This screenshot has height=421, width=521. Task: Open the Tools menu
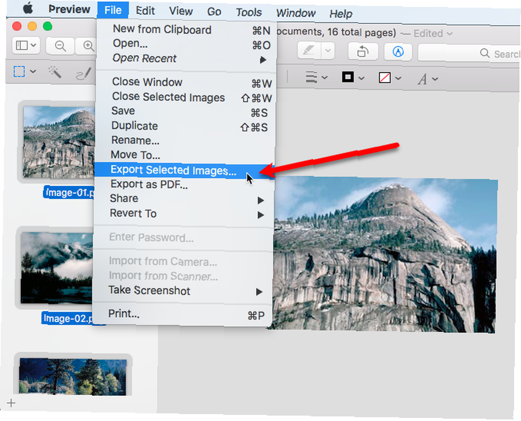[249, 13]
